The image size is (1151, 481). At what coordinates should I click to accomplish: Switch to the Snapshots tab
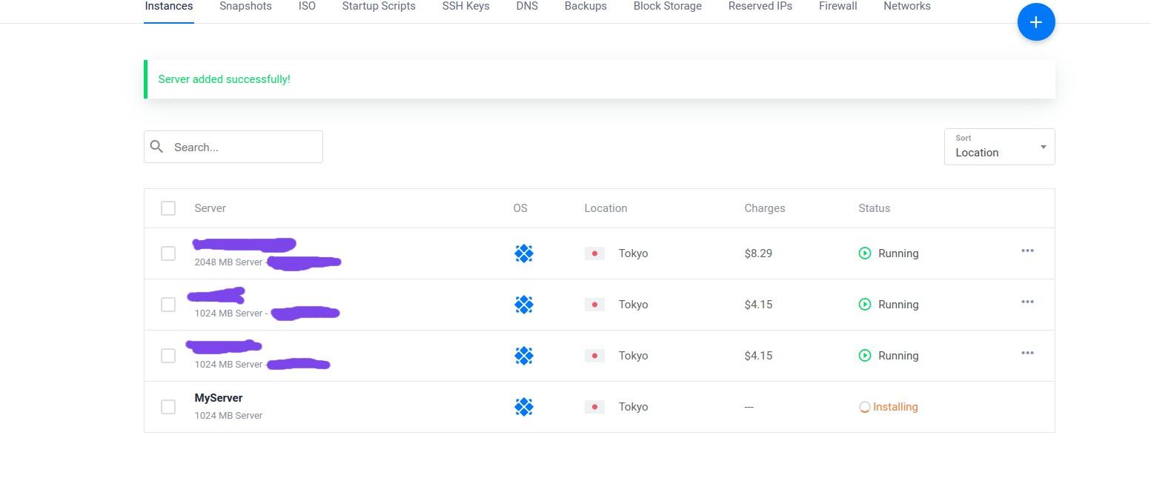pyautogui.click(x=245, y=7)
